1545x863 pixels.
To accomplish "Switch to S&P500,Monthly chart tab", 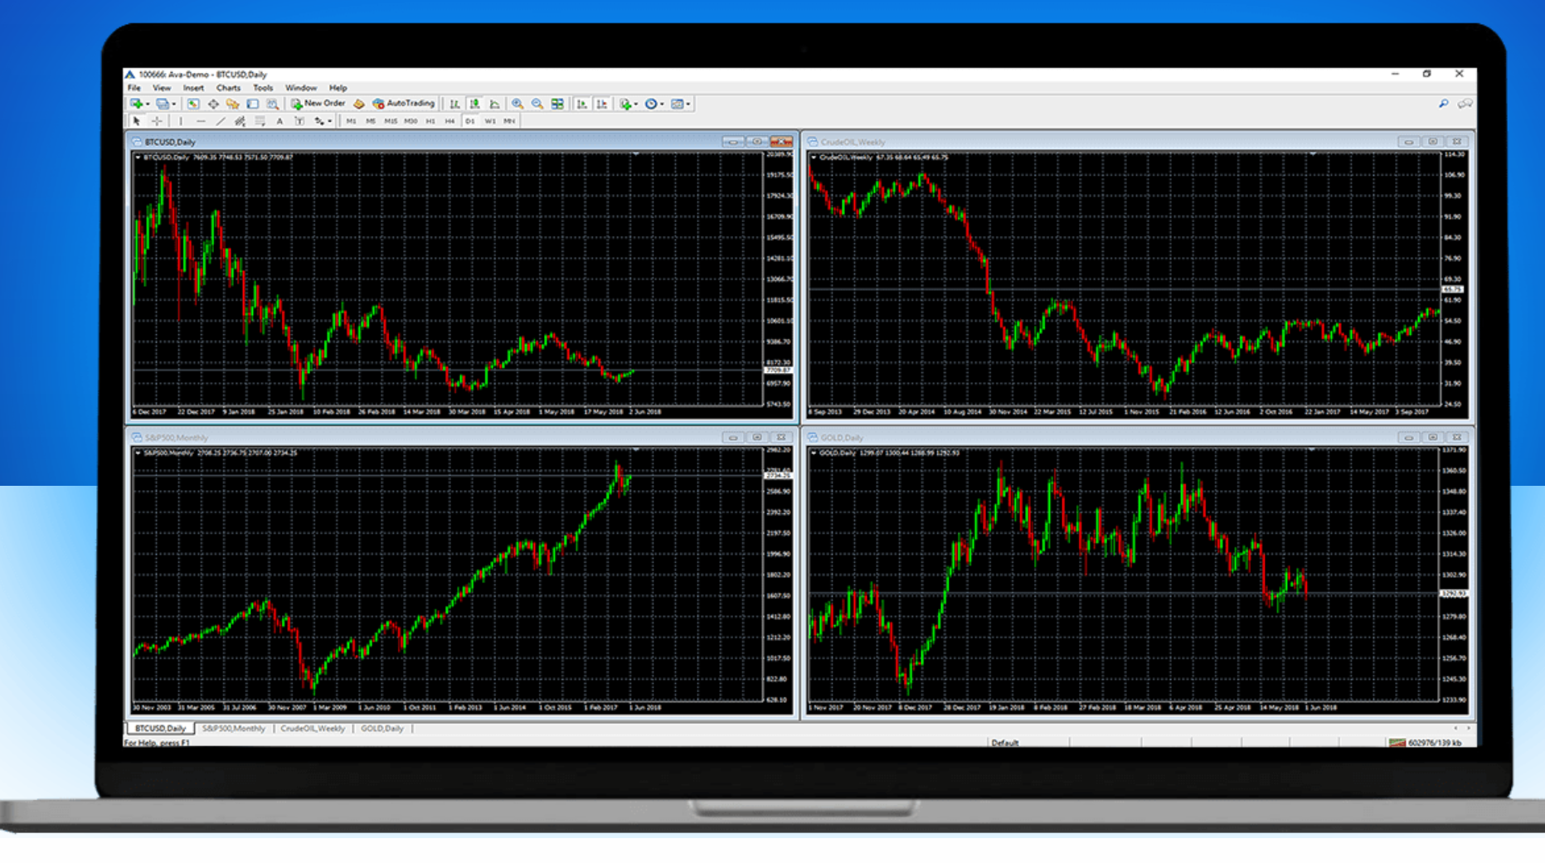I will (234, 729).
